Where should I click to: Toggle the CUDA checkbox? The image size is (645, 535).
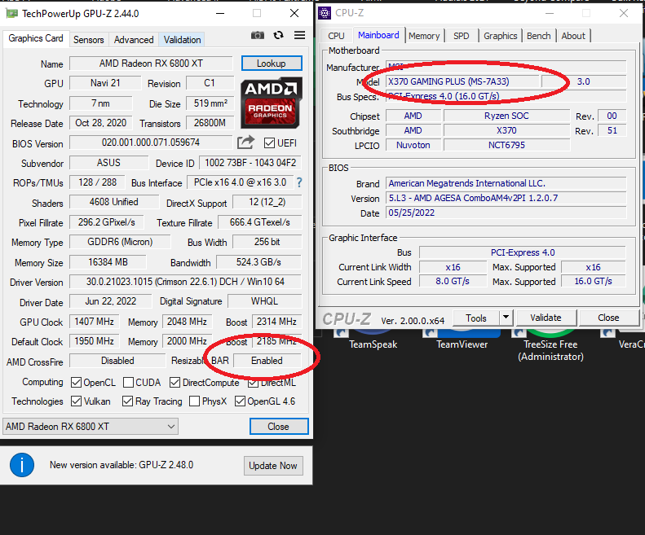click(x=128, y=383)
